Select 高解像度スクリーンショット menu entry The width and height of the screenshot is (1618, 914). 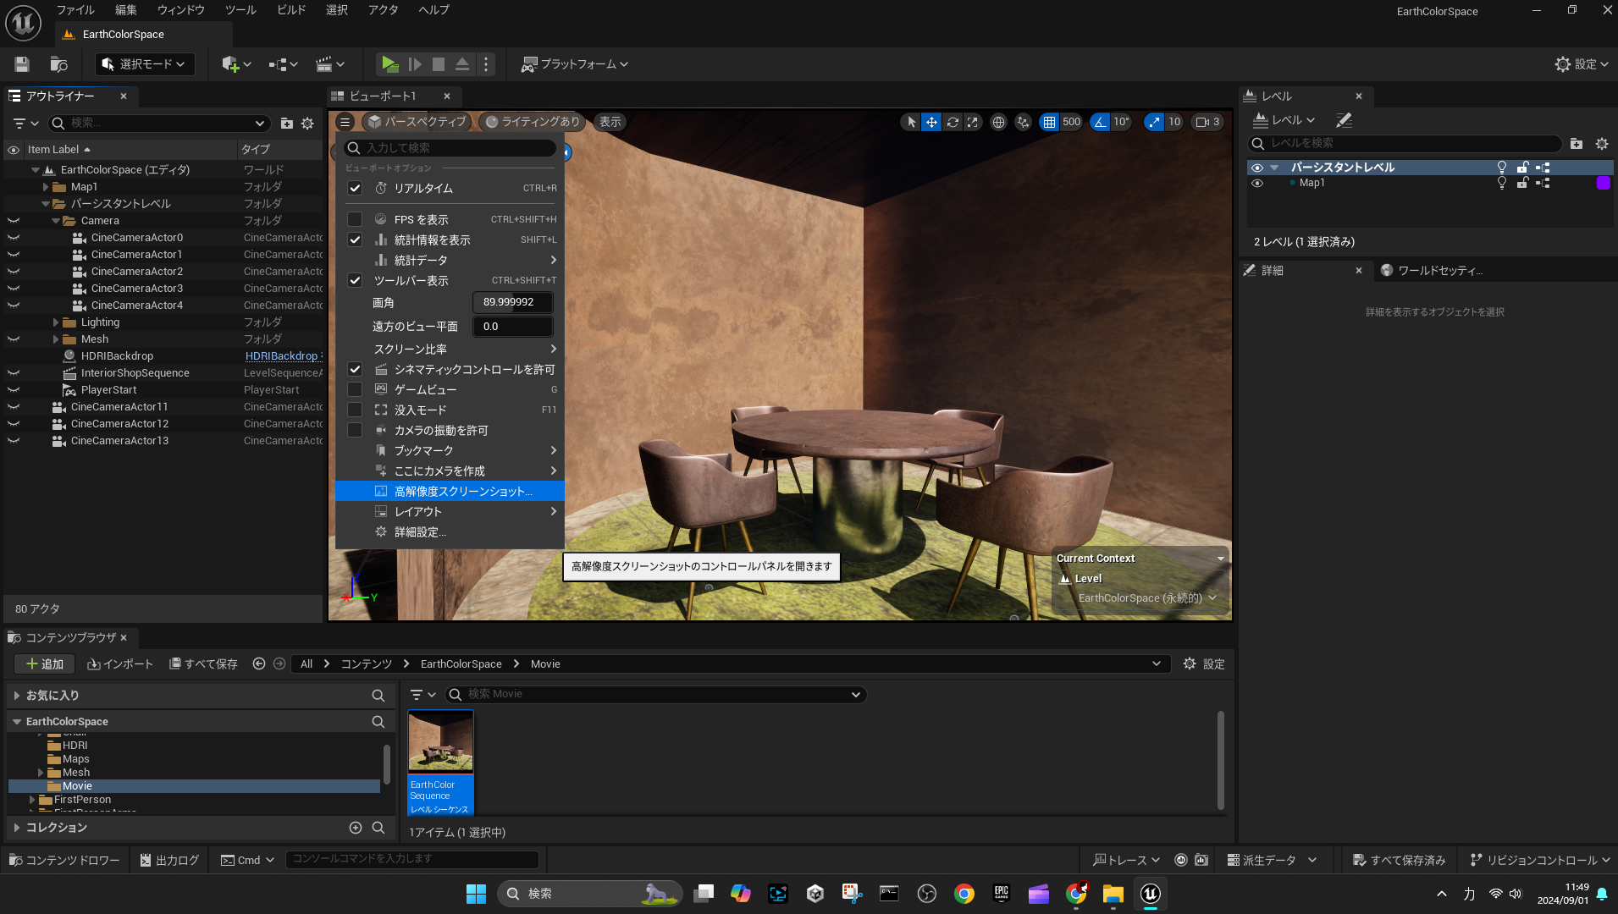tap(462, 491)
